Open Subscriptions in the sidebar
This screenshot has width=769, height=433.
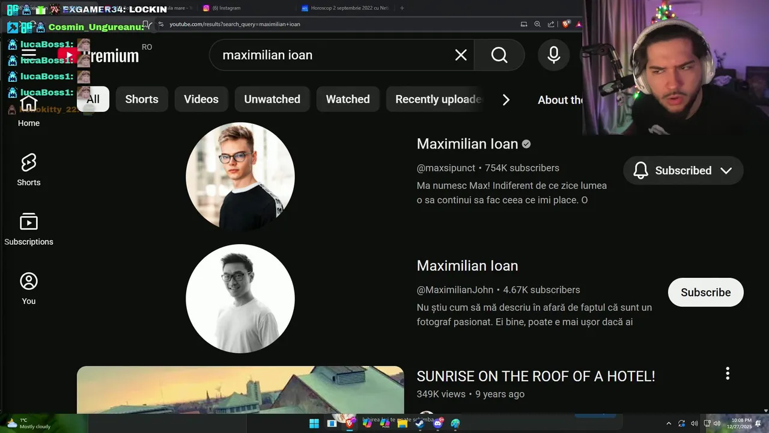point(29,229)
